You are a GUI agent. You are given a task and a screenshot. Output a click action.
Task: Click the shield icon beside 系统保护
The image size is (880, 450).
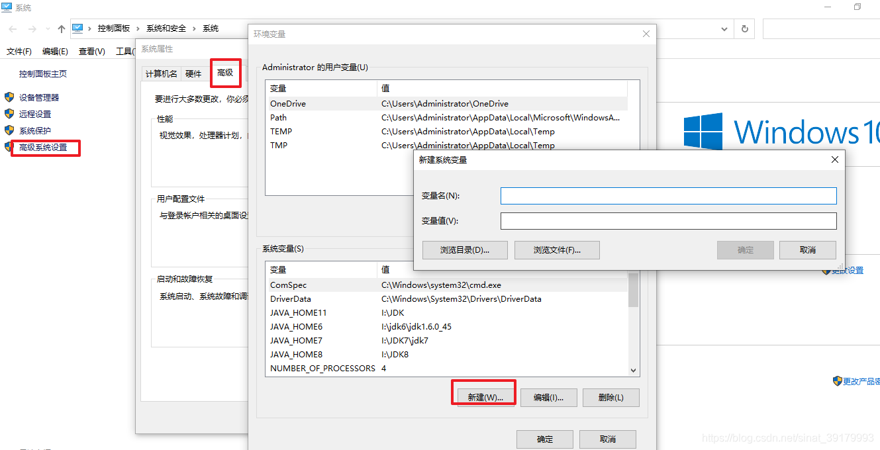[x=8, y=130]
